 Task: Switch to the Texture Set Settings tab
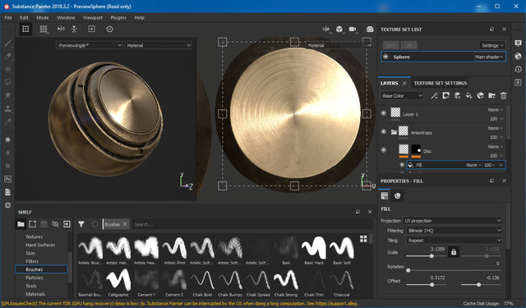pyautogui.click(x=441, y=83)
